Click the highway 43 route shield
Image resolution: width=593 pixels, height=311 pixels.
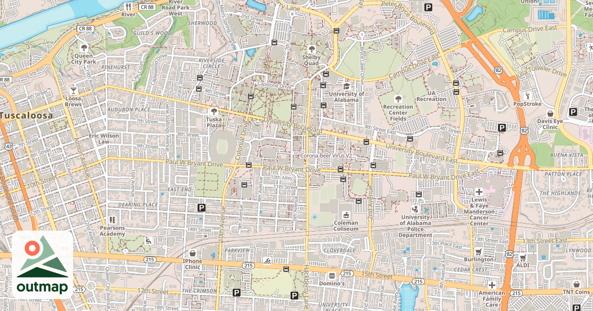click(x=9, y=147)
